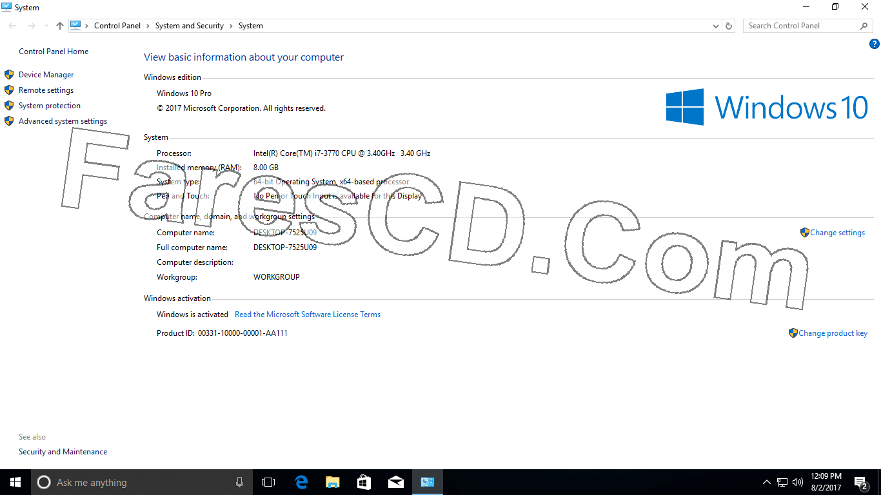Viewport: 881px width, 495px height.
Task: Click the 2017 Microsoft Corporation copyright text
Action: coord(241,108)
